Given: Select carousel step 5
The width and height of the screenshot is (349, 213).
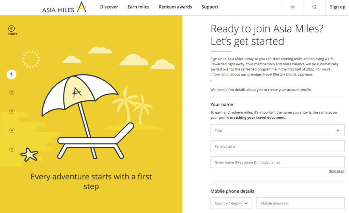Looking at the screenshot, I should pos(12,149).
